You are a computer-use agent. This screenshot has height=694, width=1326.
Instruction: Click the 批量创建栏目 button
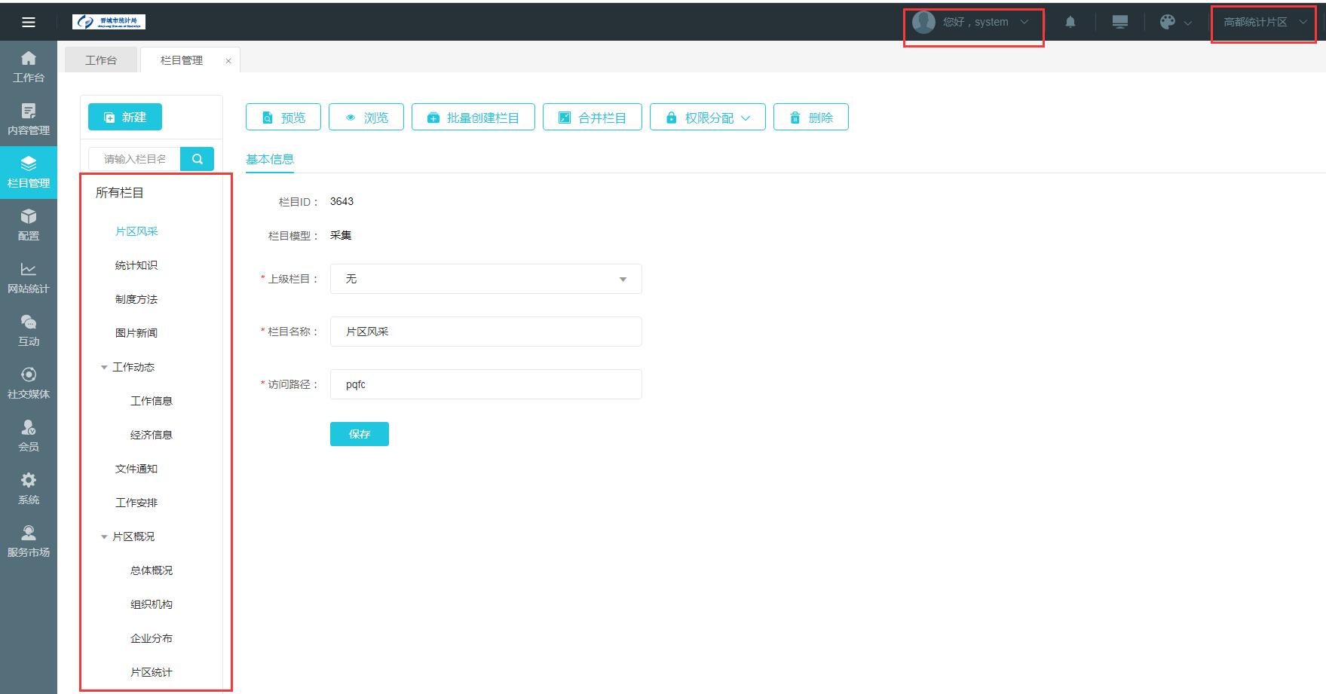point(473,118)
